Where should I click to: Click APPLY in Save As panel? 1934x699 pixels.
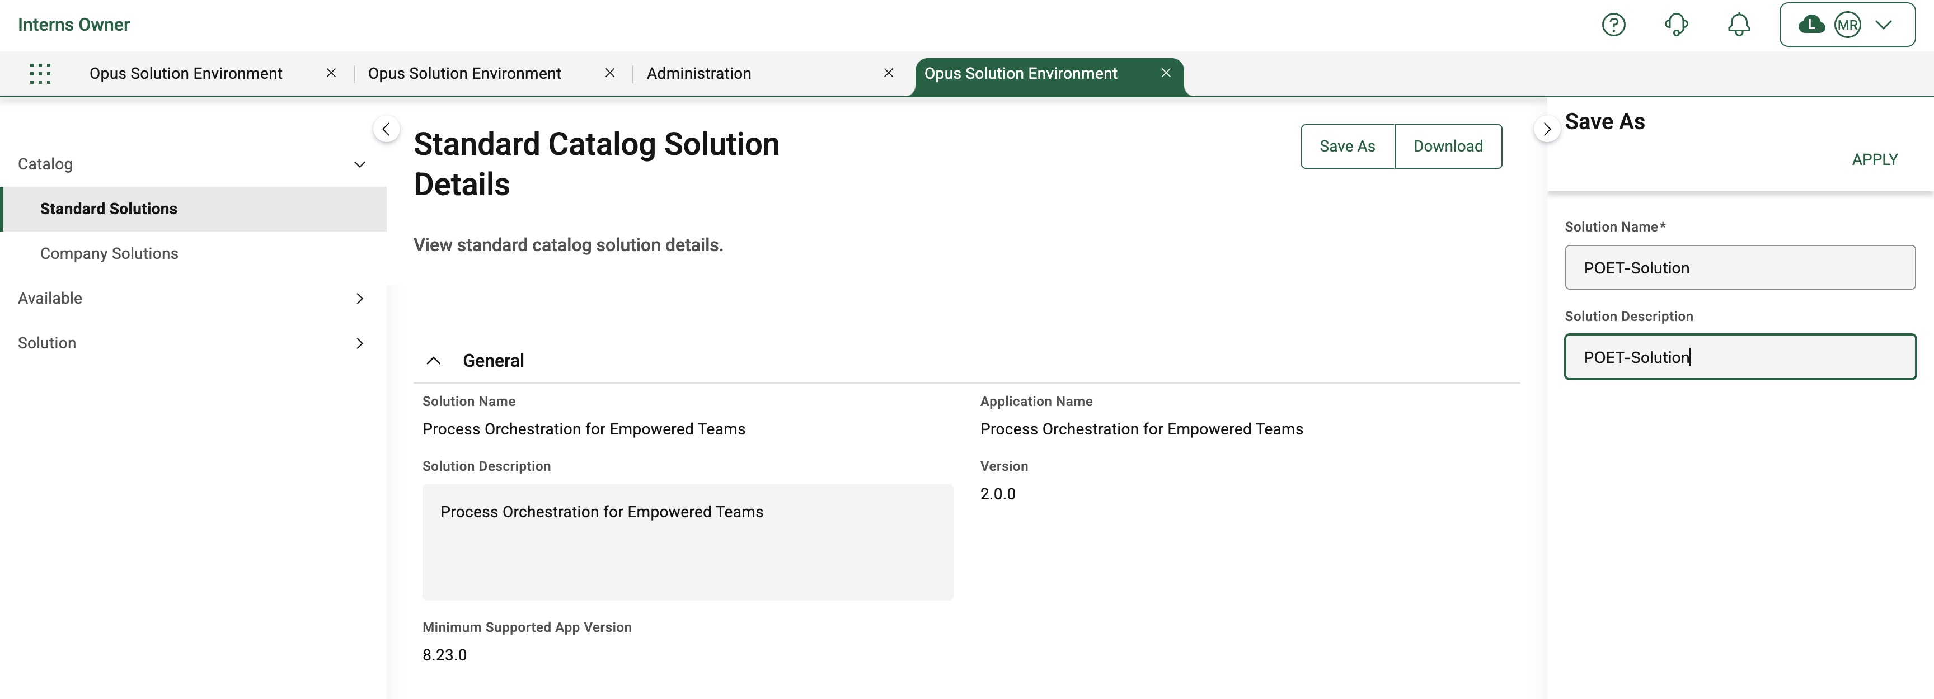tap(1874, 160)
